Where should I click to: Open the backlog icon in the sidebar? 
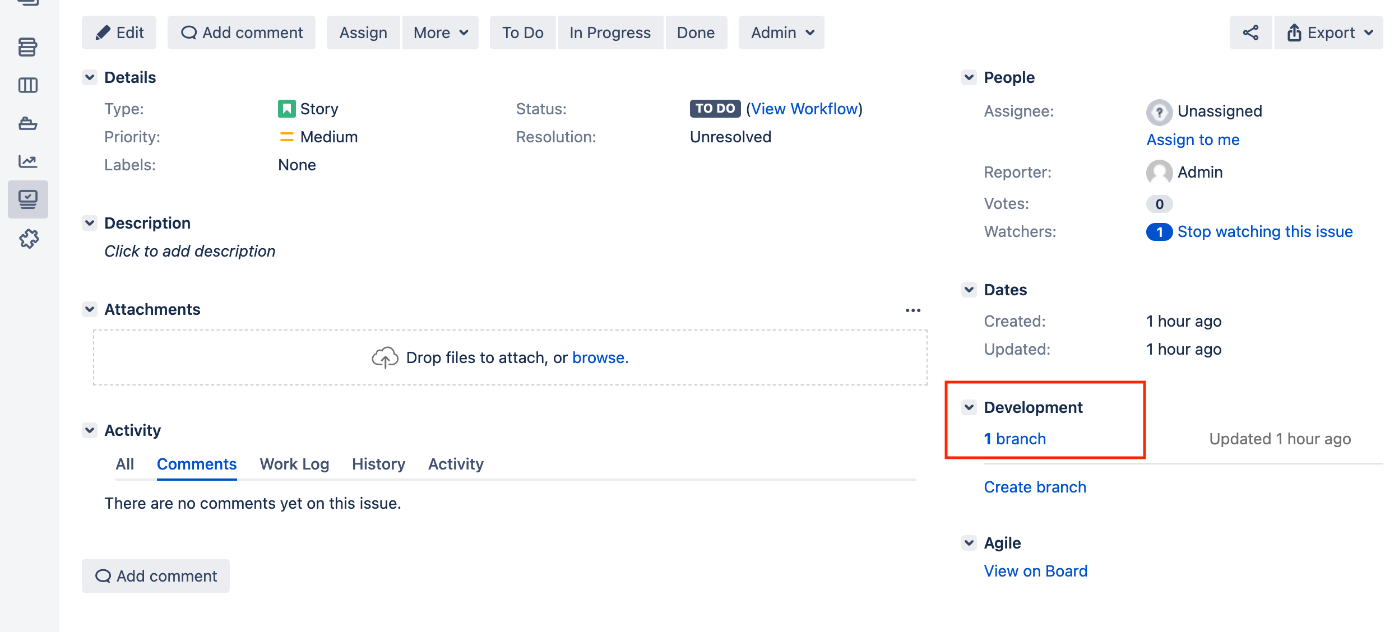(x=27, y=47)
